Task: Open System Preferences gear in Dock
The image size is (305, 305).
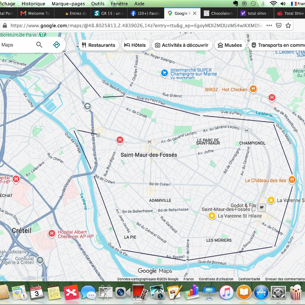Action: coord(278,292)
